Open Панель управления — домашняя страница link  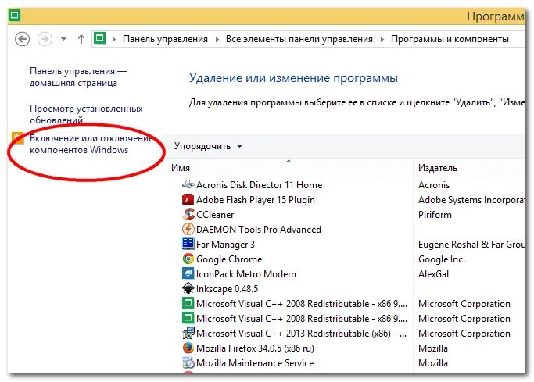coord(78,77)
